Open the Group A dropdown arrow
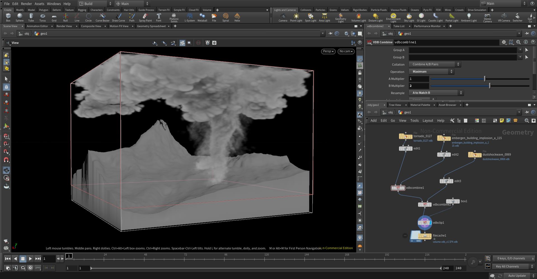This screenshot has width=537, height=279. pyautogui.click(x=520, y=50)
